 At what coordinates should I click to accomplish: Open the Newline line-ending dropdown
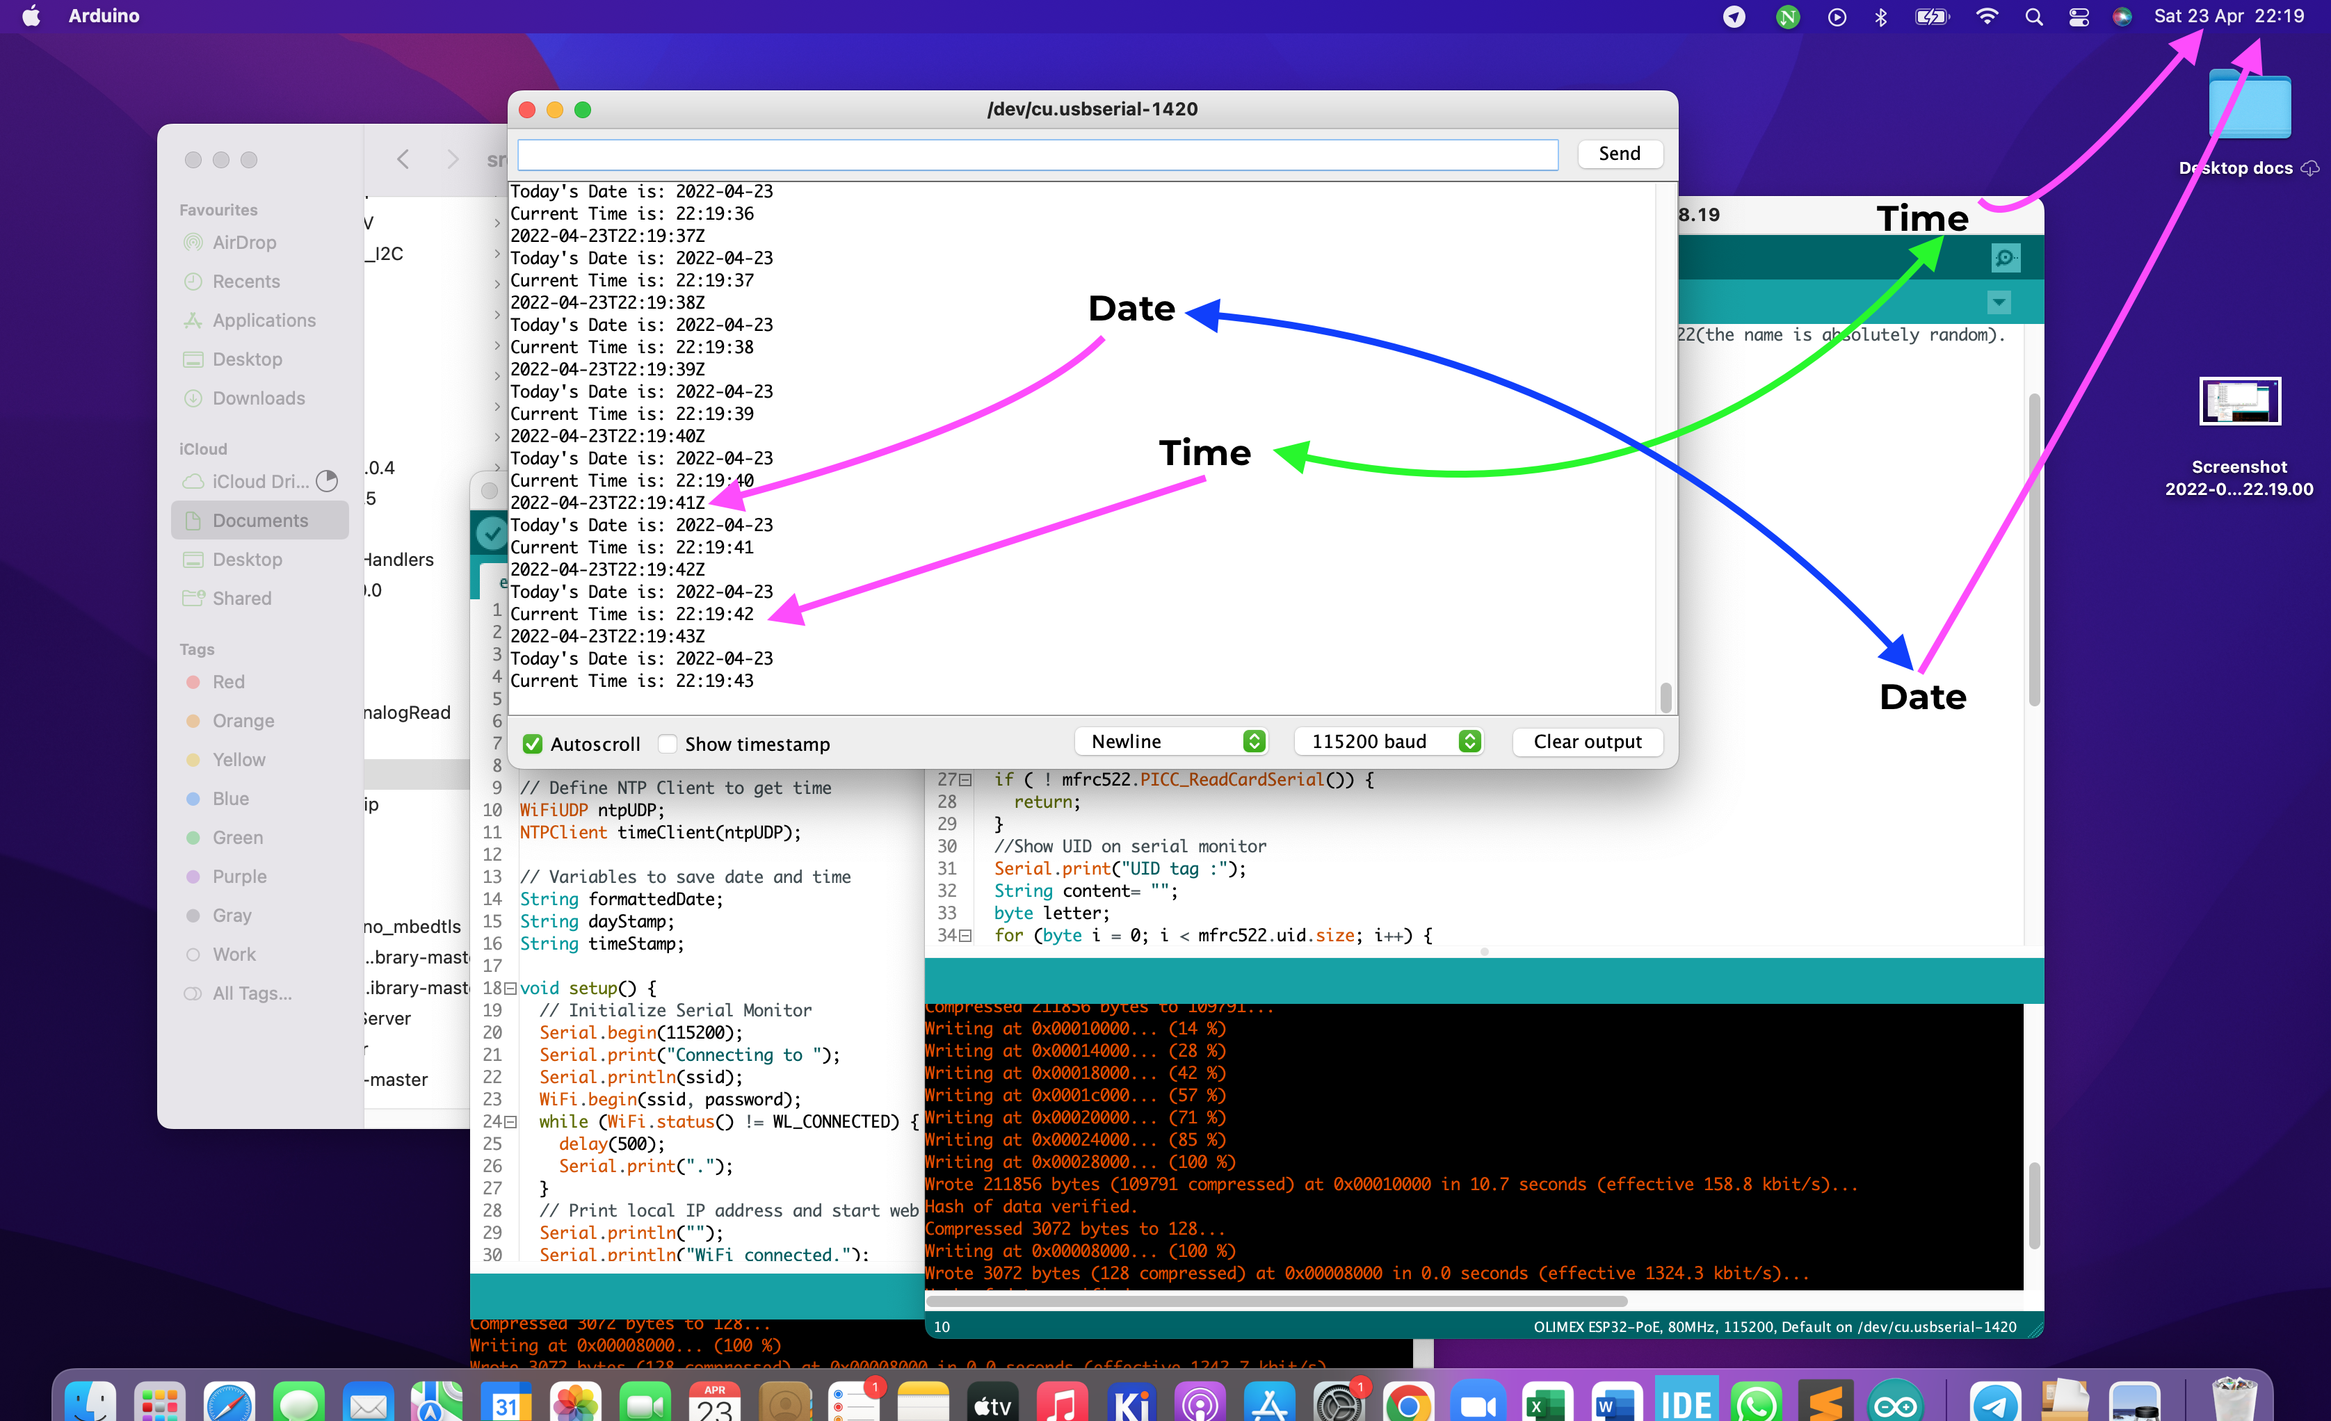(1171, 741)
